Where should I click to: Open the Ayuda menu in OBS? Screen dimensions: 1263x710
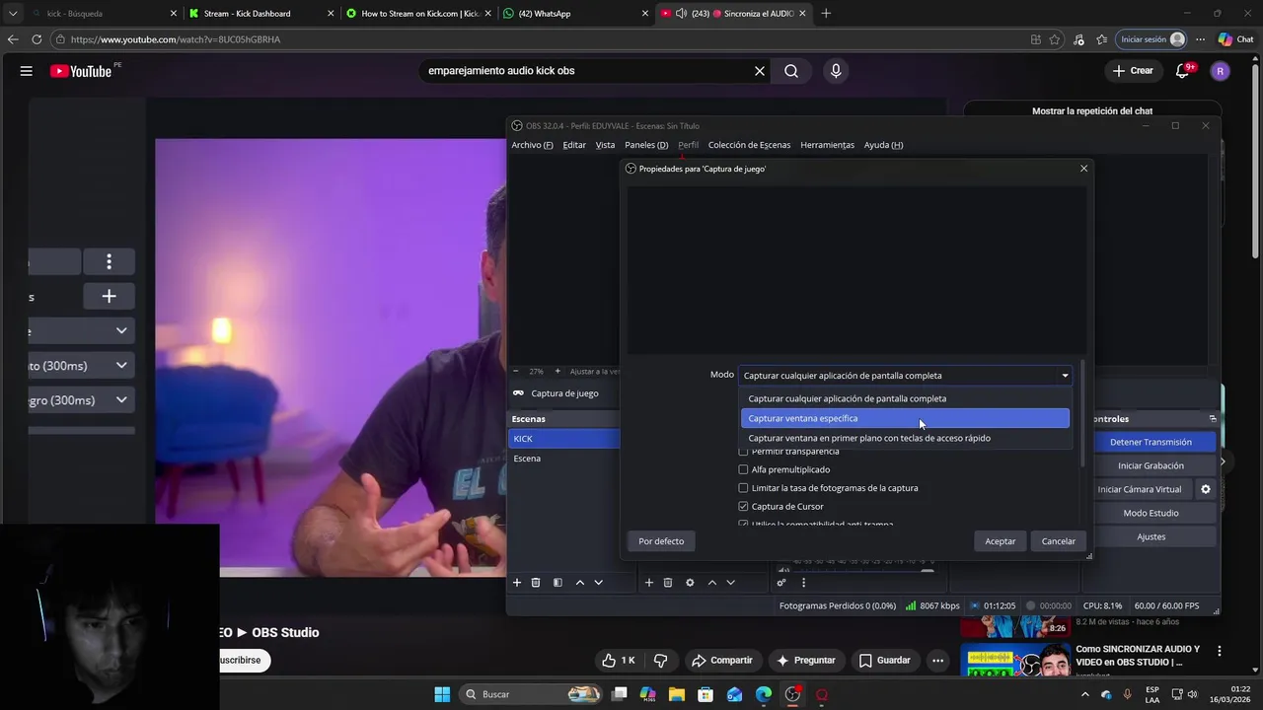(883, 145)
